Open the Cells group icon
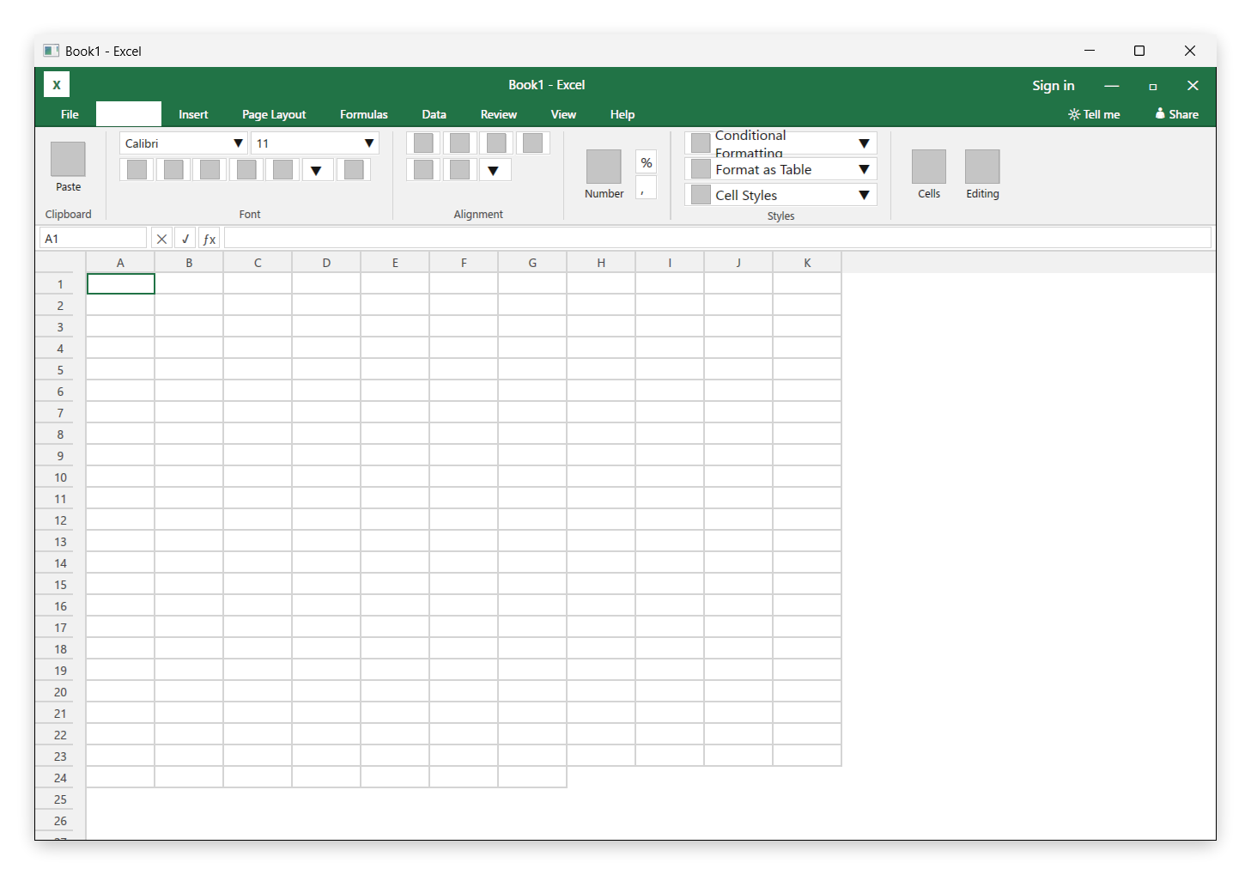 coord(929,167)
